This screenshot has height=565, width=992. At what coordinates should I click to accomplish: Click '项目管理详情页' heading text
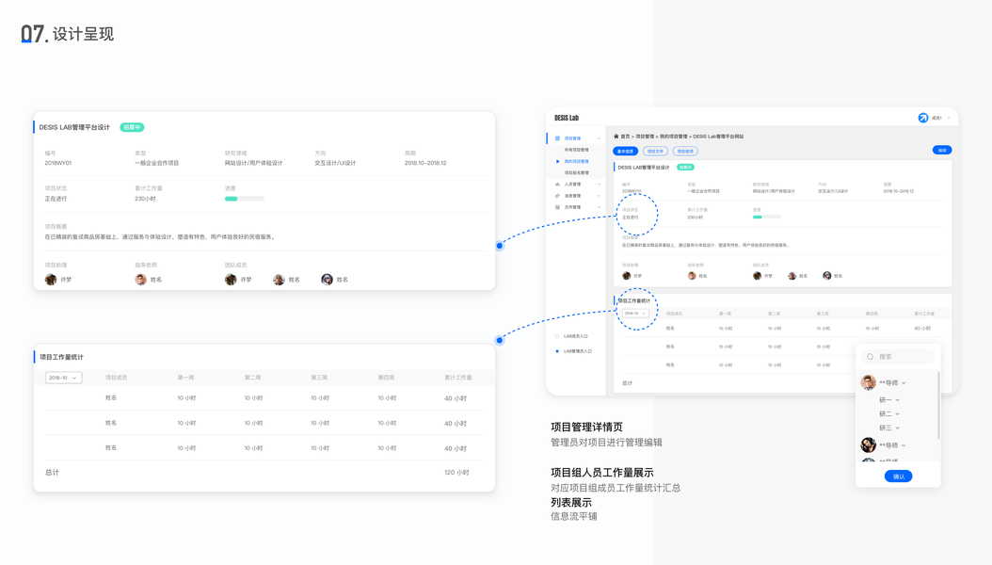coord(586,428)
